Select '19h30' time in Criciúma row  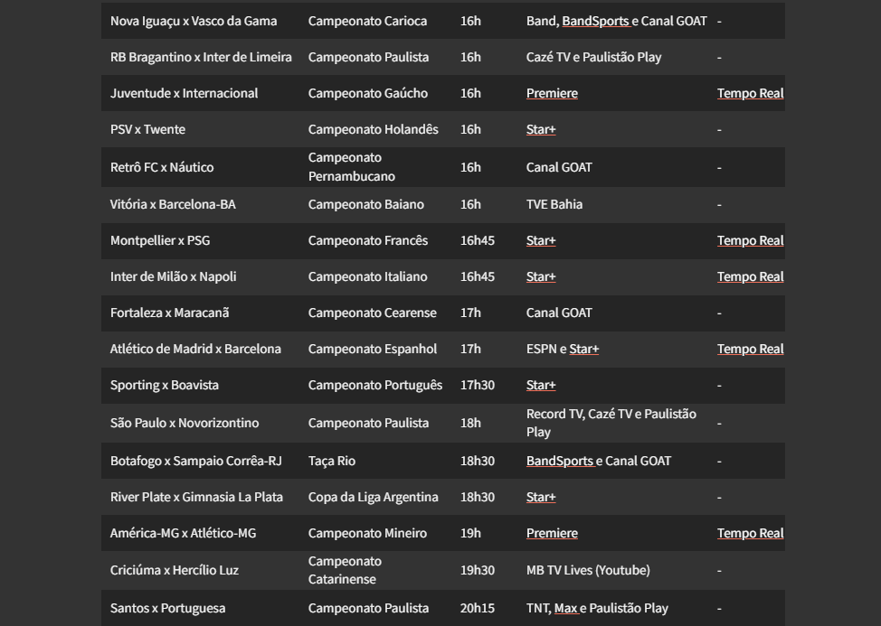[x=477, y=571]
